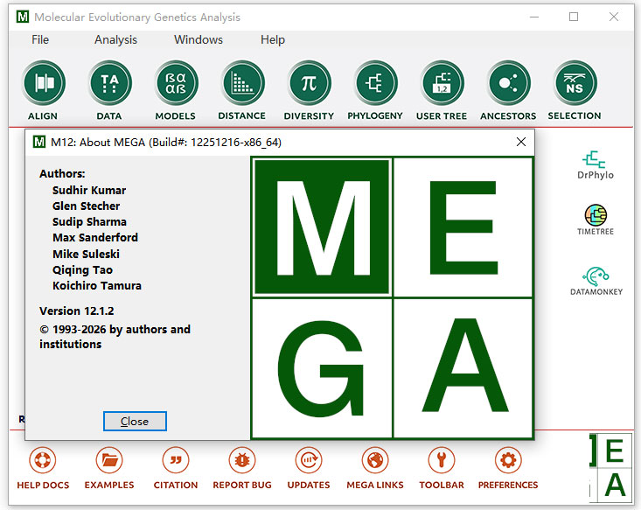Click the MEGA icon in About dialog title
The image size is (641, 510).
point(38,142)
